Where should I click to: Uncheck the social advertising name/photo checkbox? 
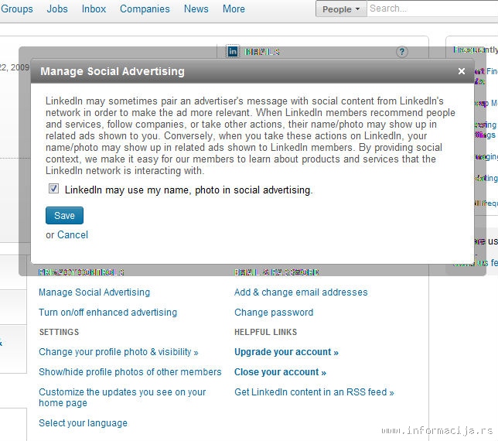pos(53,189)
